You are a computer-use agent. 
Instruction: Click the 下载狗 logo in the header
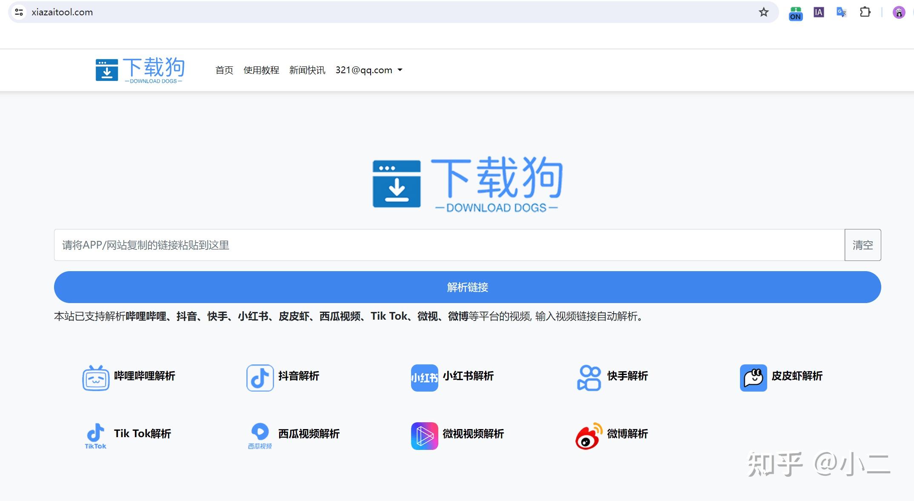[x=140, y=70]
